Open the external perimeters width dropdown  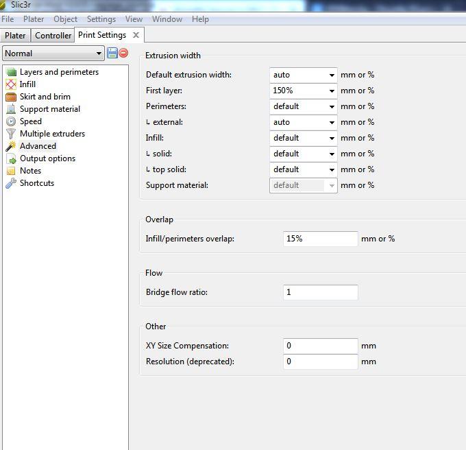point(332,123)
